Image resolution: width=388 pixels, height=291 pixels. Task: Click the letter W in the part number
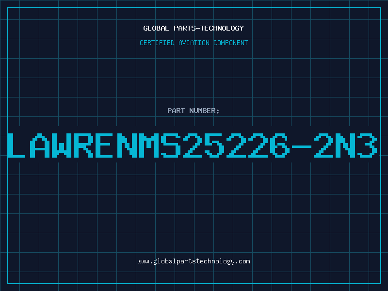(60, 145)
